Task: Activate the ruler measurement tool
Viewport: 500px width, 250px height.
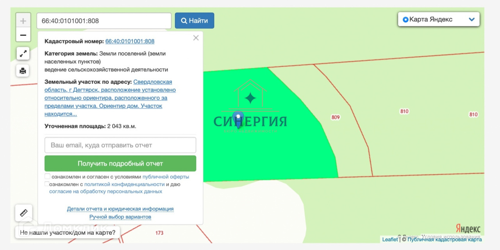Action: [x=23, y=213]
